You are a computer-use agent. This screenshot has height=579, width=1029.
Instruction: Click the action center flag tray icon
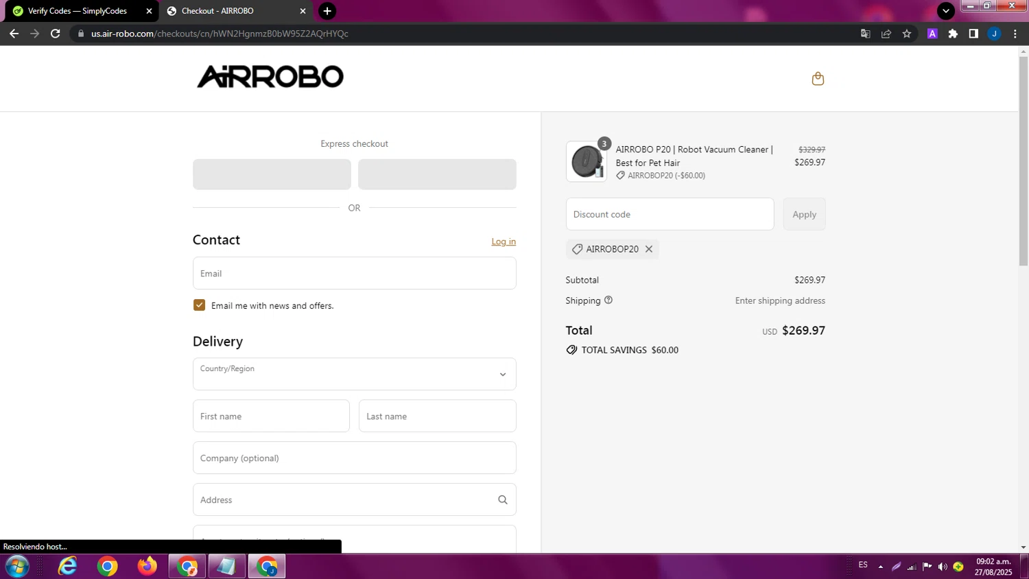[927, 567]
